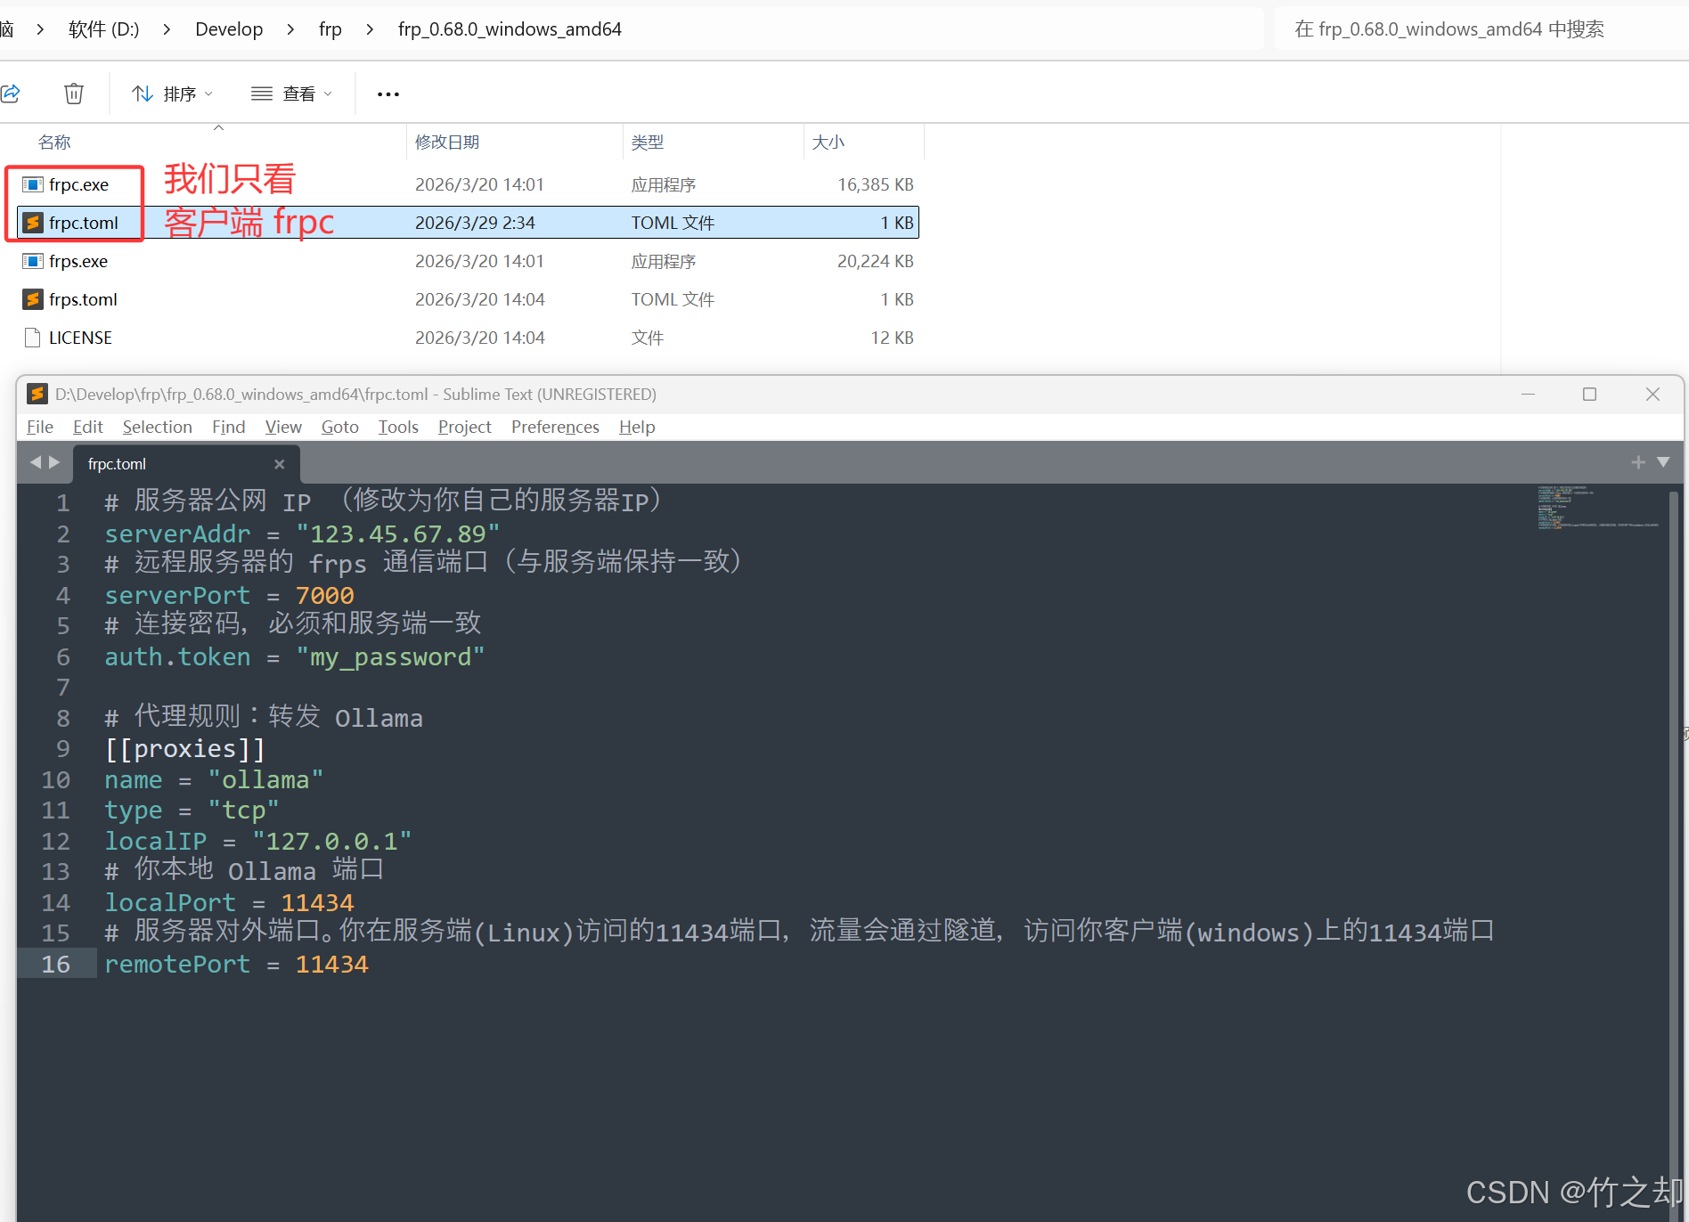Expand chevron after frp breadcrumb
This screenshot has width=1689, height=1222.
pyautogui.click(x=370, y=29)
